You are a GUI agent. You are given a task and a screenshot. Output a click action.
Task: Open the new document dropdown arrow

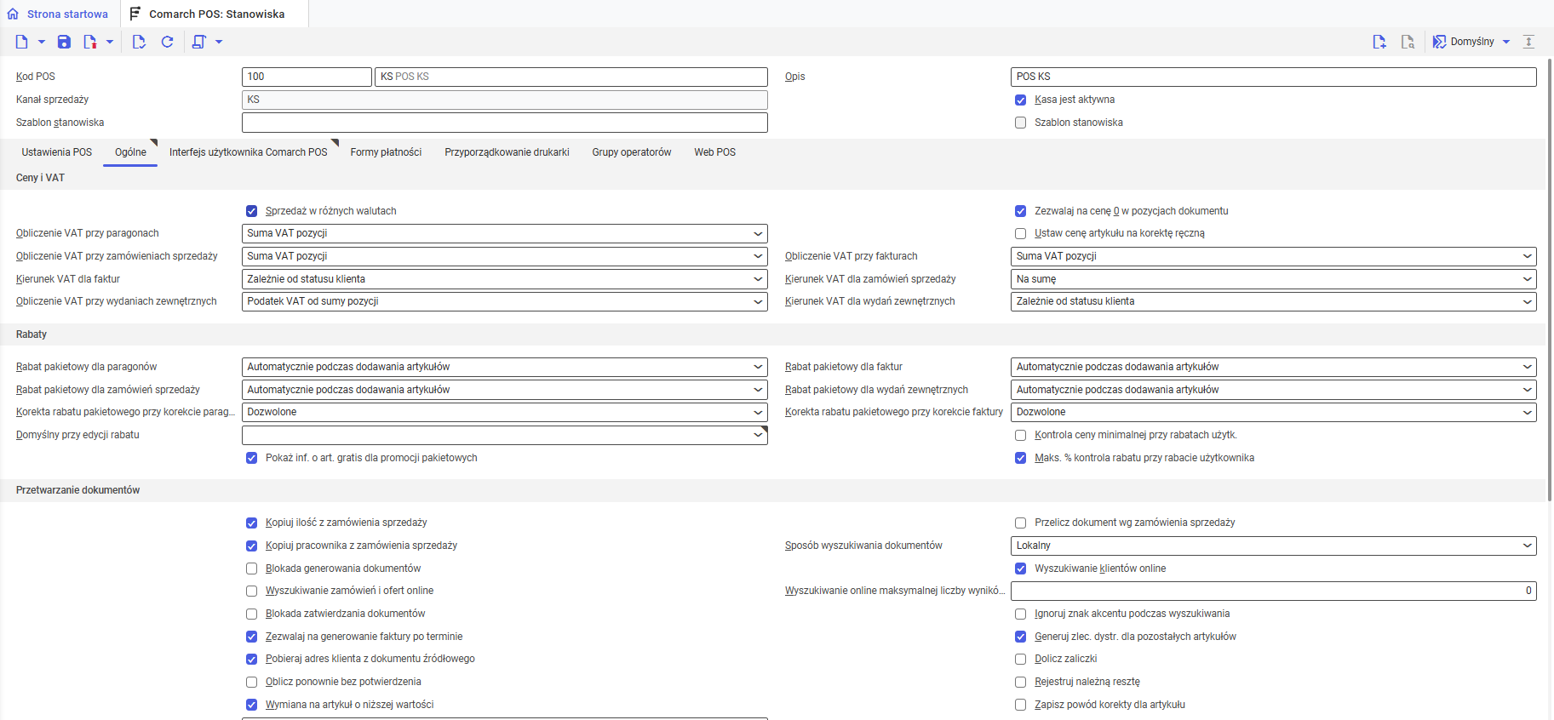[41, 42]
